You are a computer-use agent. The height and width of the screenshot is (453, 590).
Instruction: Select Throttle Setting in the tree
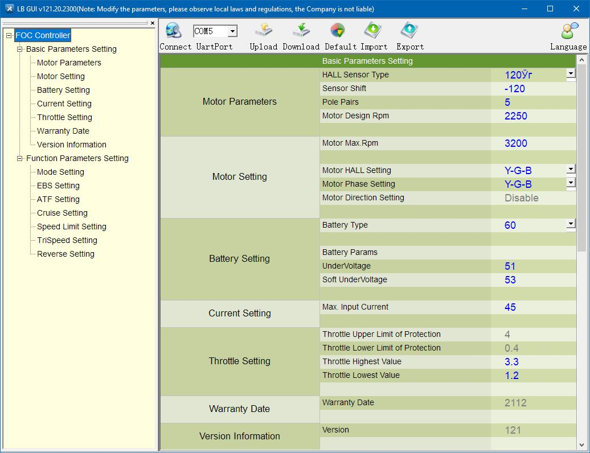64,117
